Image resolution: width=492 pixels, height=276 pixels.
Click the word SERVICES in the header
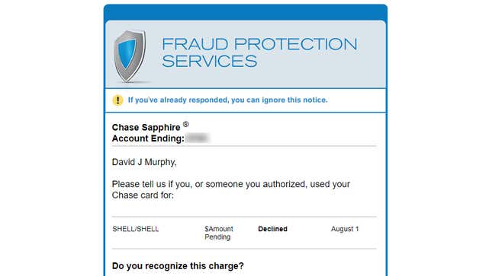(210, 61)
